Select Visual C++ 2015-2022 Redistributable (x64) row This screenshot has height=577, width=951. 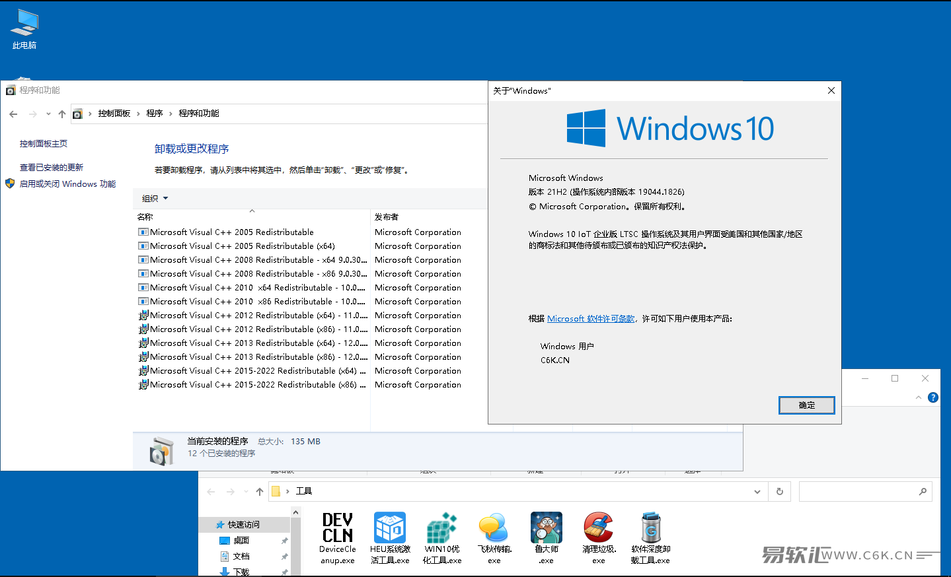click(x=252, y=371)
